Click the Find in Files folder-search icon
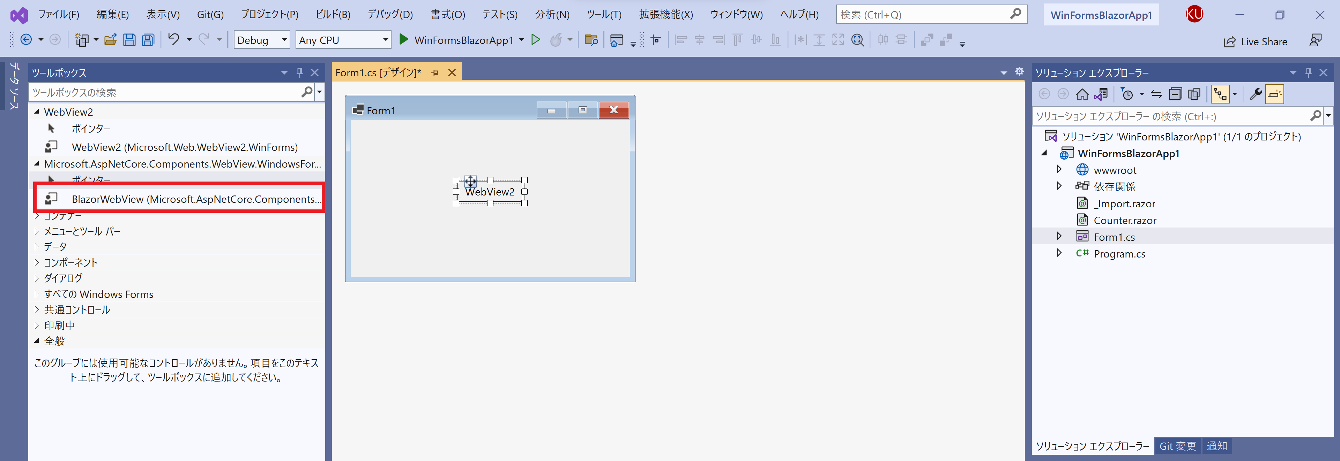This screenshot has width=1340, height=461. pyautogui.click(x=591, y=39)
